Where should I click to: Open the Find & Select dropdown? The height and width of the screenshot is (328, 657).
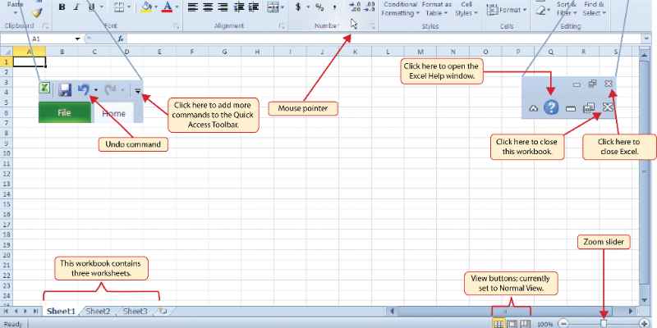click(x=594, y=8)
